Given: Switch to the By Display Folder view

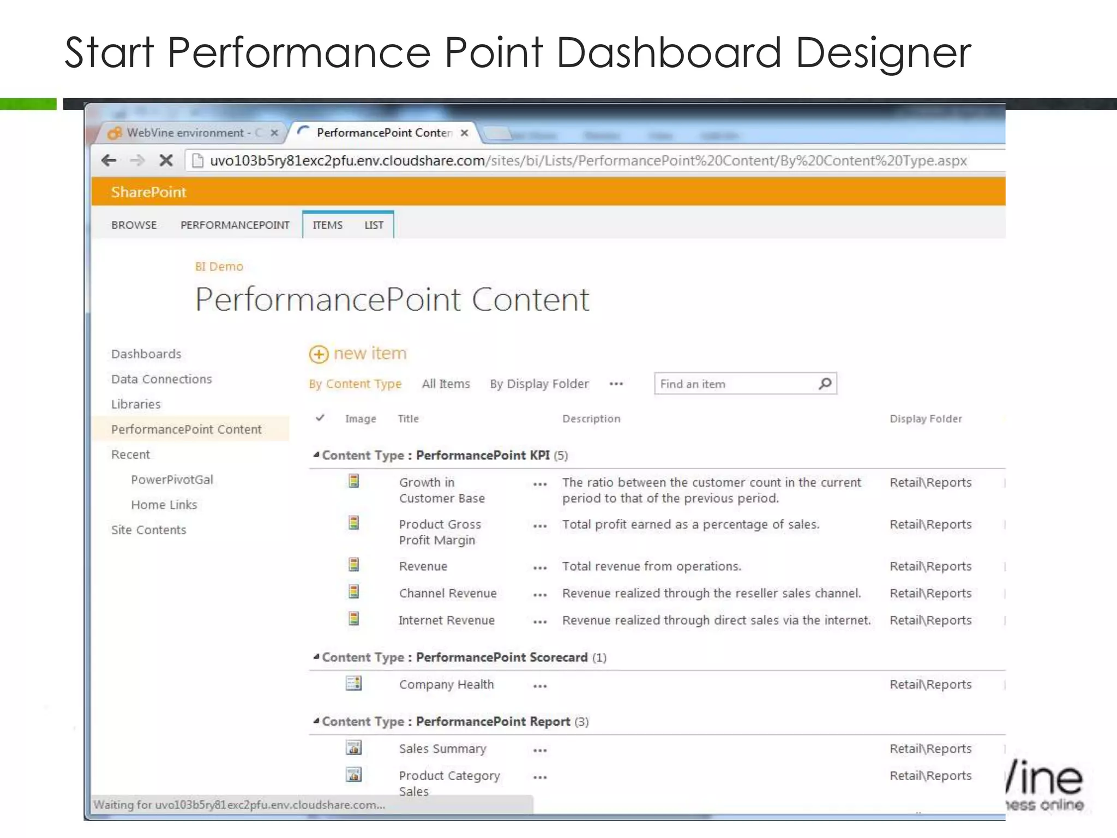Looking at the screenshot, I should tap(539, 384).
